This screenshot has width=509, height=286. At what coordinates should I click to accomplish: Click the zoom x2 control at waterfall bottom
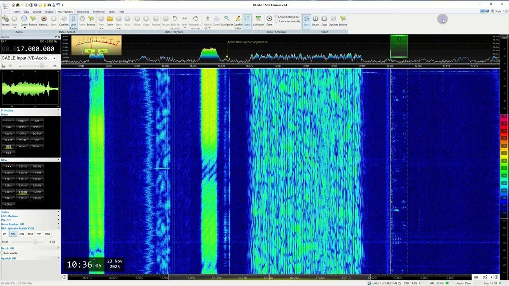(485, 277)
